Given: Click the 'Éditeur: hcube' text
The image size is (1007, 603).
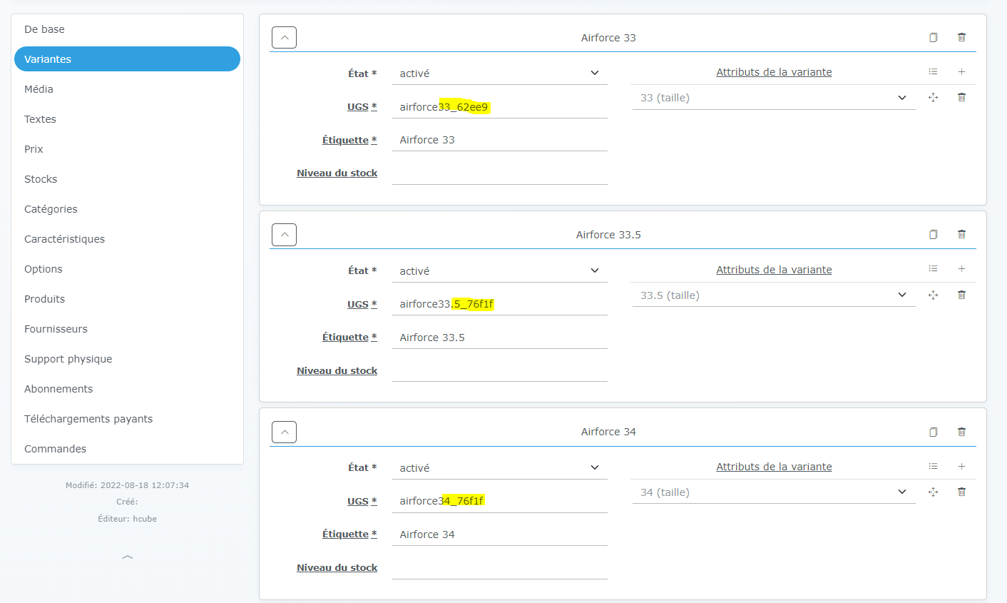Looking at the screenshot, I should click(127, 519).
